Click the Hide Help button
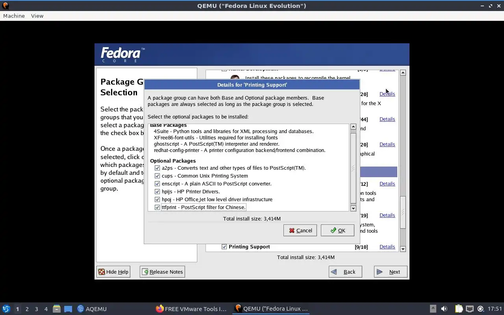This screenshot has width=504, height=315. 113,272
